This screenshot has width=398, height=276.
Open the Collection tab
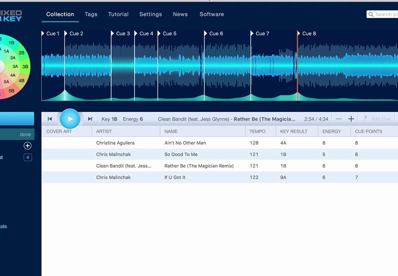pyautogui.click(x=60, y=14)
